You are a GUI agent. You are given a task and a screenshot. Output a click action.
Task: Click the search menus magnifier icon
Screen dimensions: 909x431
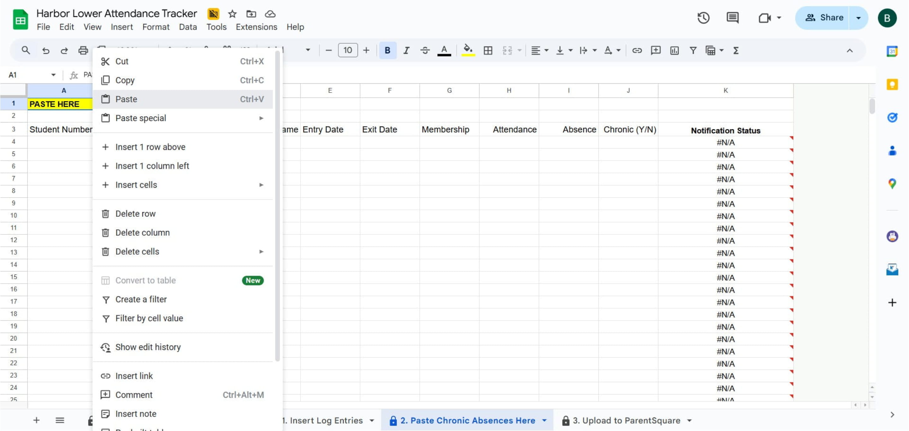[x=25, y=50]
